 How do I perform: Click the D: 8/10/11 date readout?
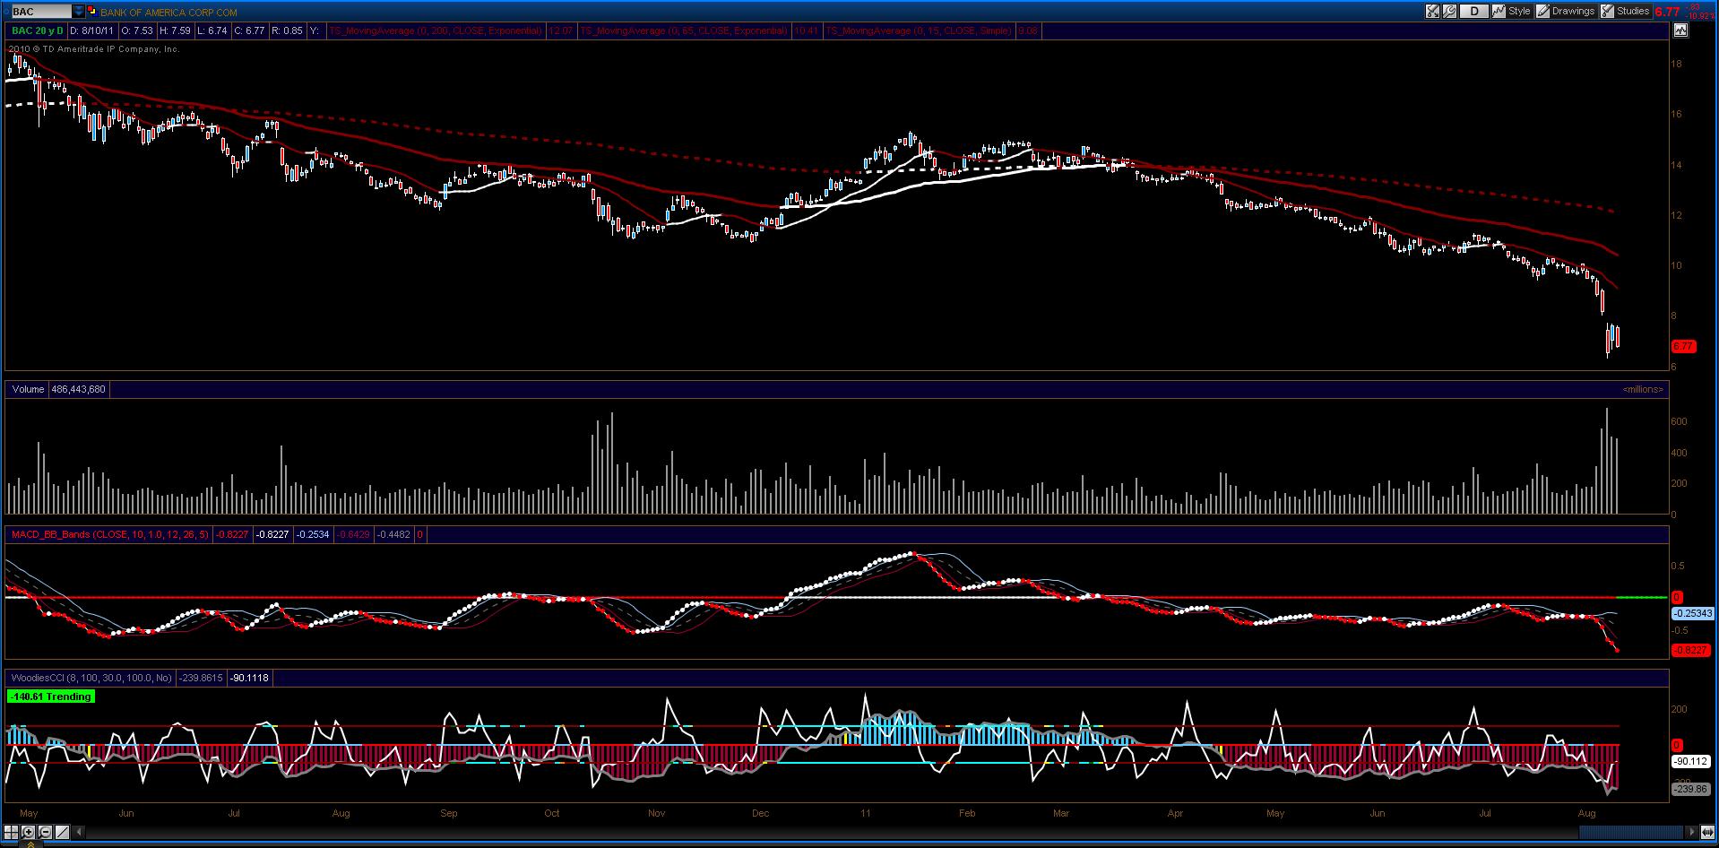pyautogui.click(x=93, y=30)
